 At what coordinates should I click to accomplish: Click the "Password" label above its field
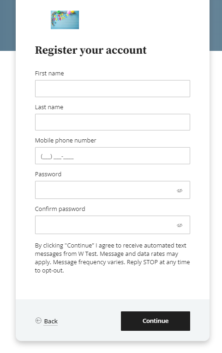[48, 174]
